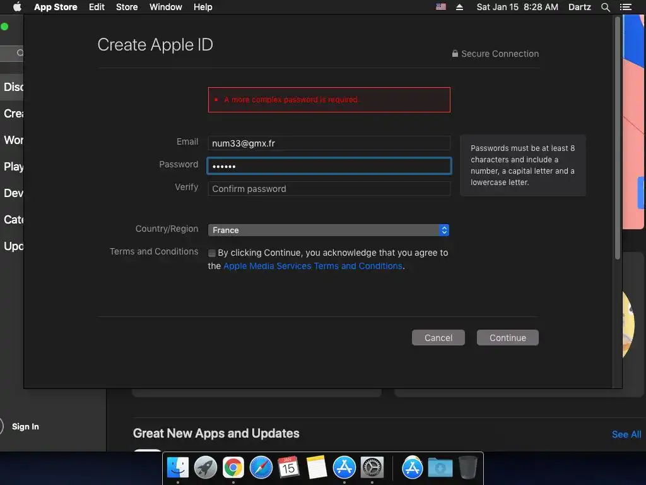Screen dimensions: 646x485
Task: Click the eject icon in menu bar
Action: point(459,7)
